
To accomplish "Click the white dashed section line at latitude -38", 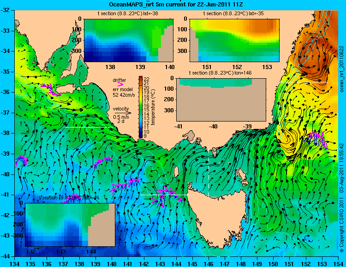I will point(89,127).
